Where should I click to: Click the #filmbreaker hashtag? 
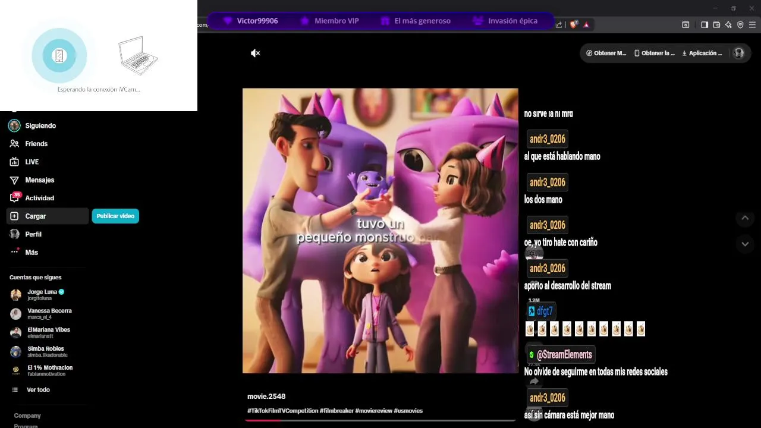point(337,411)
